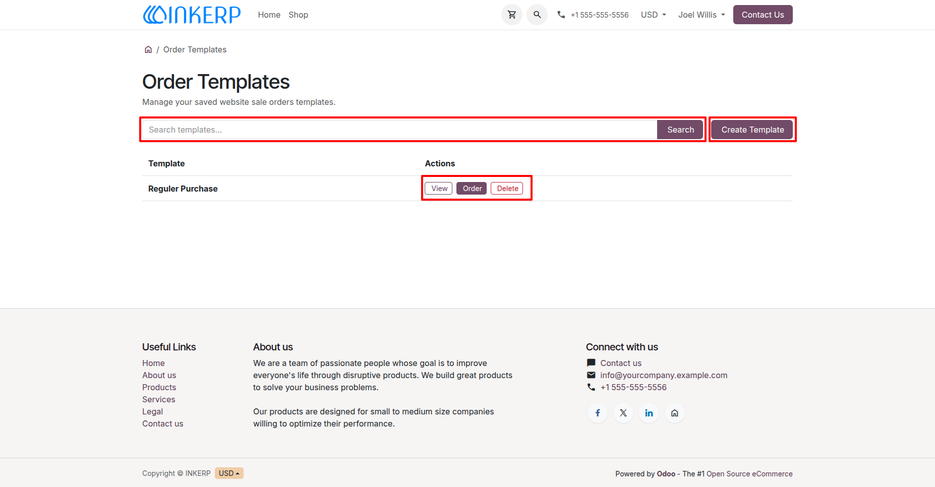Viewport: 935px width, 487px height.
Task: Open the Joel Willis user menu
Action: click(702, 15)
